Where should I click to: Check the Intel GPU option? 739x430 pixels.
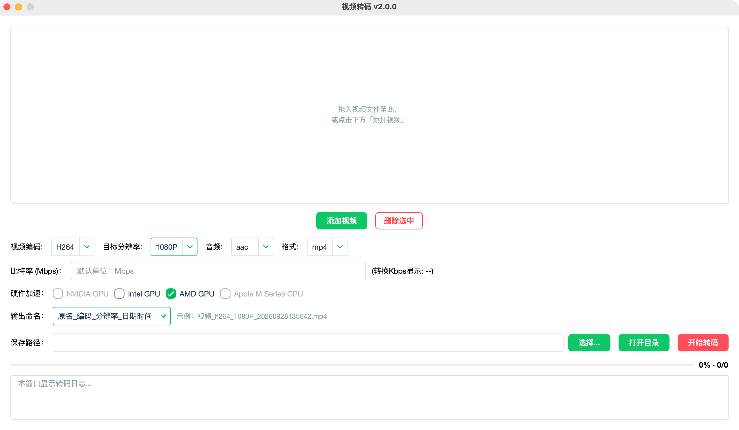[119, 294]
